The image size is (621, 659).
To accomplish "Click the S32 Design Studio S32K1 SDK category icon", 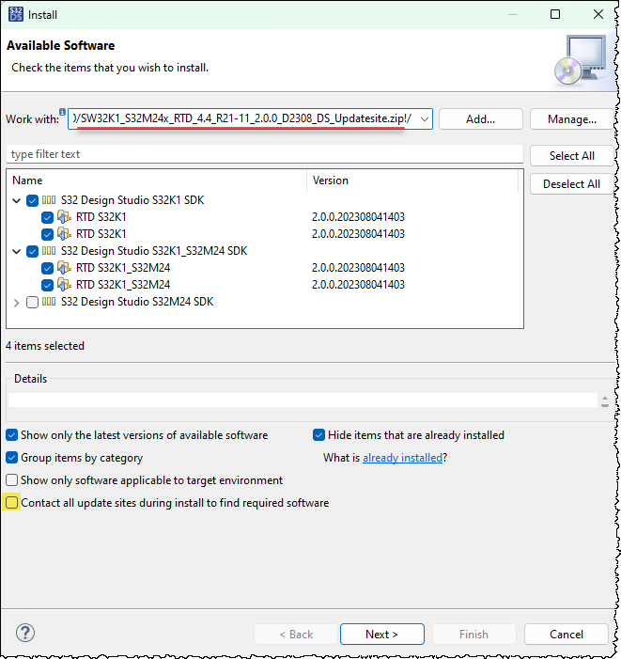I will 49,200.
